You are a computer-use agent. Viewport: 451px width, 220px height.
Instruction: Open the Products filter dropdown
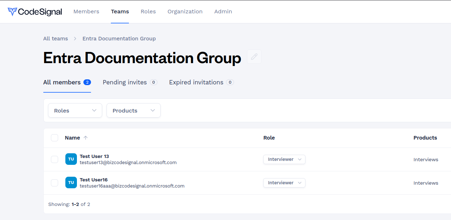point(134,110)
